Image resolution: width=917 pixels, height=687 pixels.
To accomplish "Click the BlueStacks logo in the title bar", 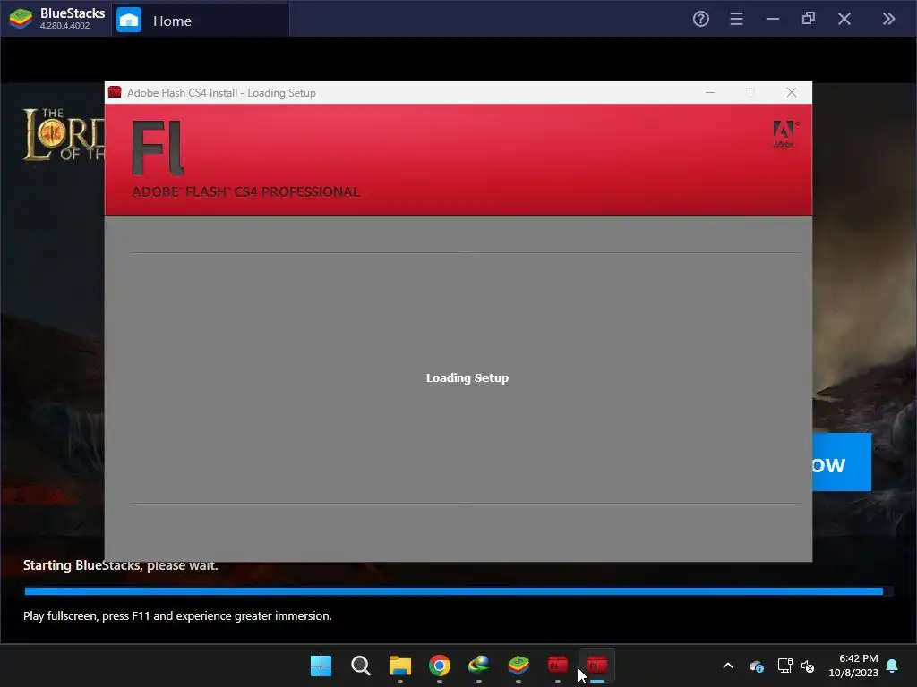I will (x=21, y=19).
